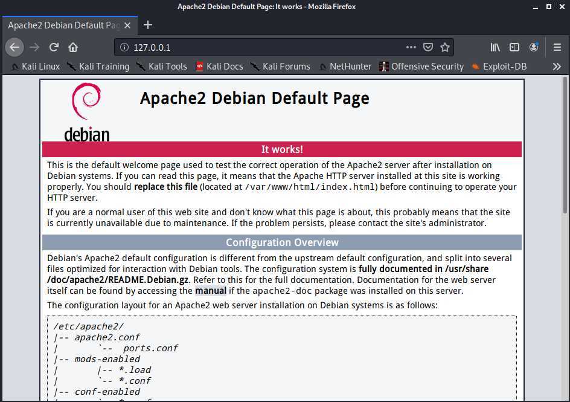This screenshot has width=570, height=402.
Task: Click the "Apache2 Debian Default Page" heading
Action: (255, 98)
